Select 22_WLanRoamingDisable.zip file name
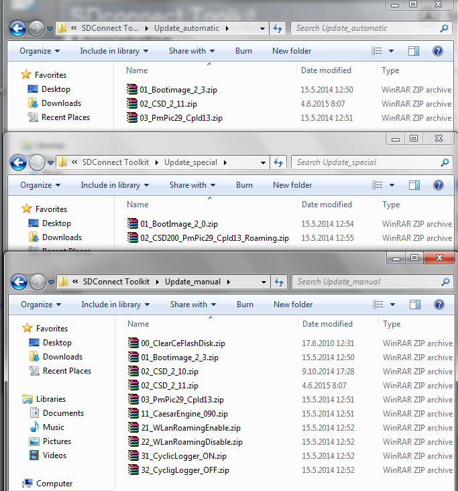The image size is (458, 491). click(x=192, y=442)
